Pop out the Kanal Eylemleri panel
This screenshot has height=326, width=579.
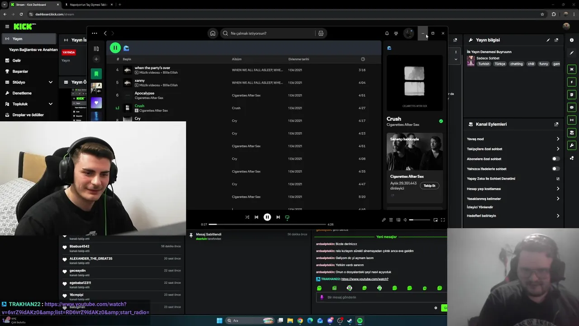tap(556, 125)
